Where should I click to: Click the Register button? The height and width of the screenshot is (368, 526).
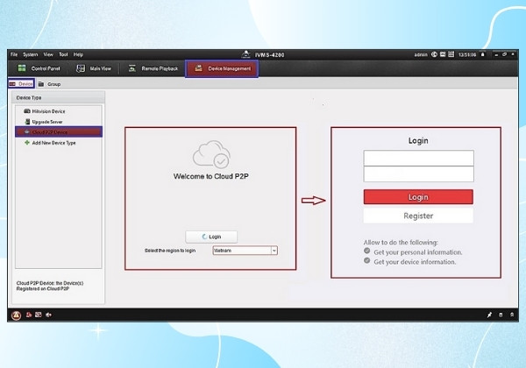418,216
